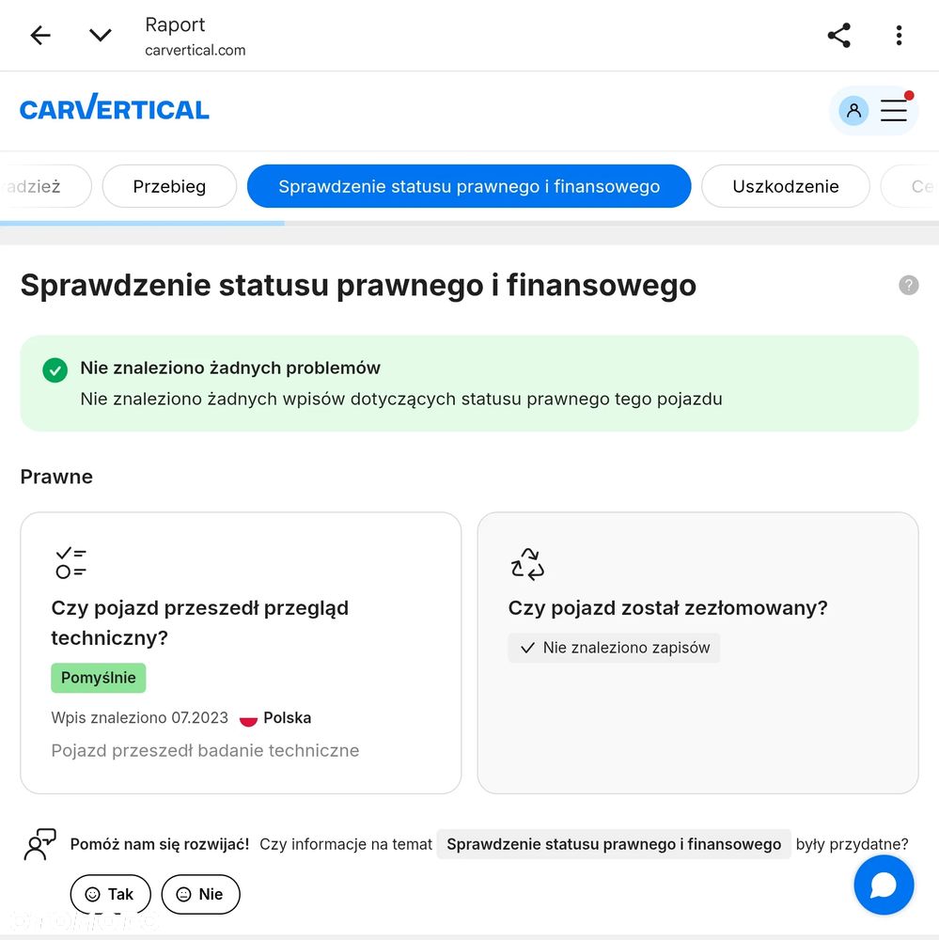Screen dimensions: 939x940
Task: Answer Nie to the feedback question
Action: pos(200,894)
